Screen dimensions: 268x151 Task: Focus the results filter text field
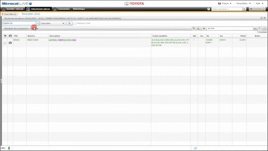click(230, 29)
